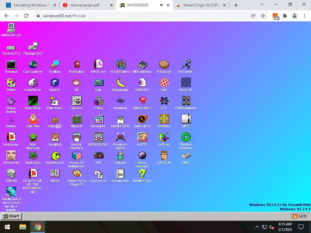This screenshot has width=311, height=233.
Task: Open HAMPSTER icon
Action: tap(120, 121)
